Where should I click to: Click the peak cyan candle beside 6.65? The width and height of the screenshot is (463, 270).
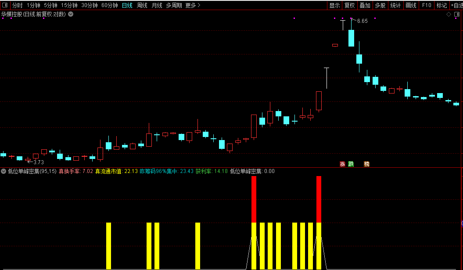tap(351, 38)
